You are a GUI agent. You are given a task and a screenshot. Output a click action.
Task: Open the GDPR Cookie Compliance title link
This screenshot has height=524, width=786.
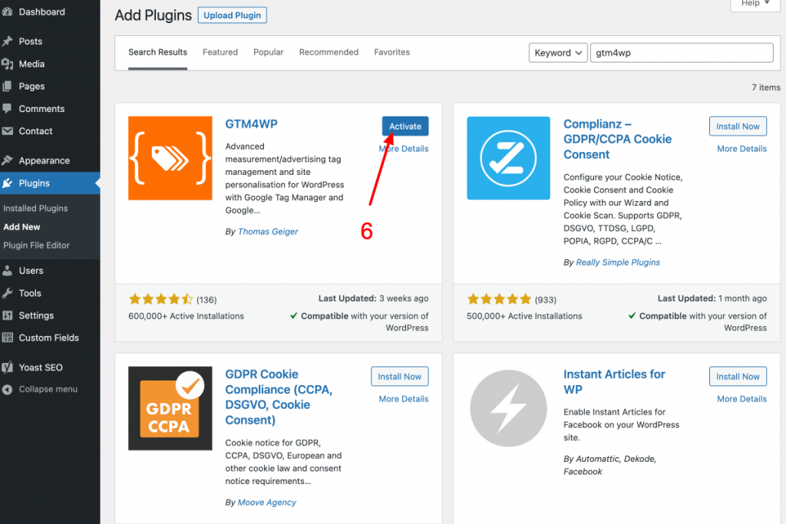click(x=279, y=397)
